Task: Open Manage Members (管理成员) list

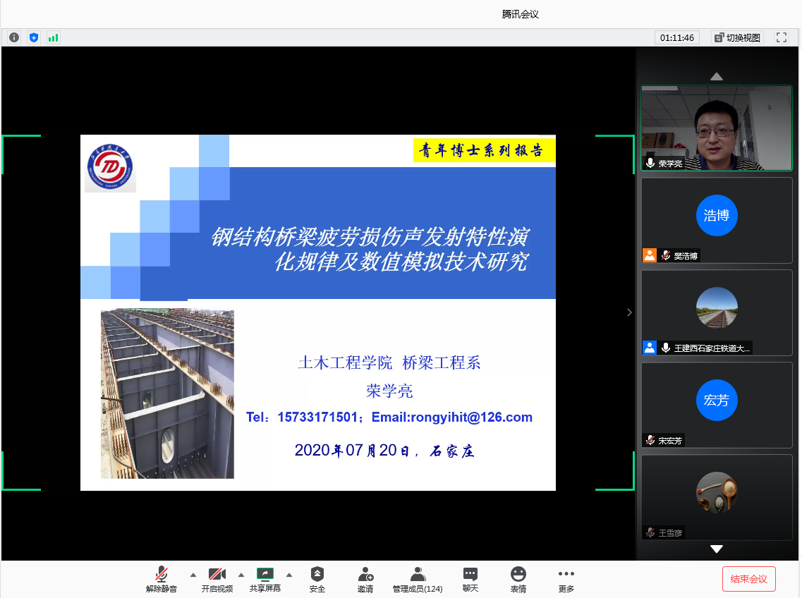Action: (x=418, y=579)
